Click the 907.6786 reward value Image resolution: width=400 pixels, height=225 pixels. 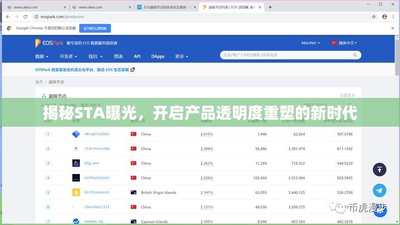[345, 134]
